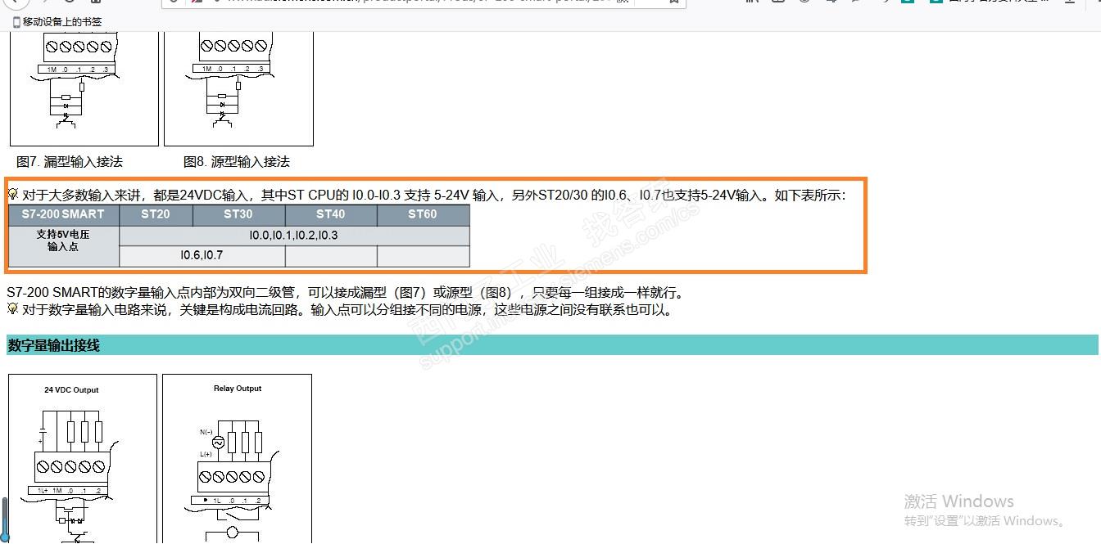Select the caption 图7. 漏型输入接法
1101x544 pixels.
tap(70, 162)
